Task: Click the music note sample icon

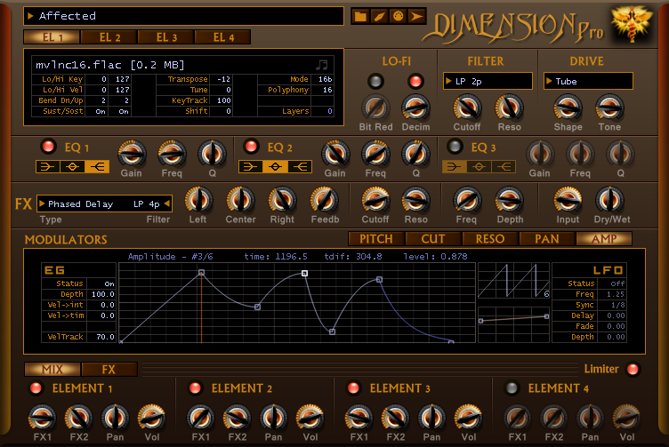Action: click(x=322, y=65)
